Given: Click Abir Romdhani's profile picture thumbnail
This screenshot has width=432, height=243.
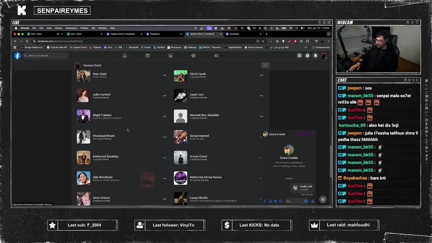Looking at the screenshot, I should coord(83,178).
